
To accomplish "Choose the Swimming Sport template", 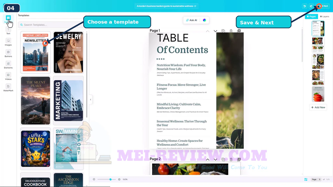I will coord(68,149).
